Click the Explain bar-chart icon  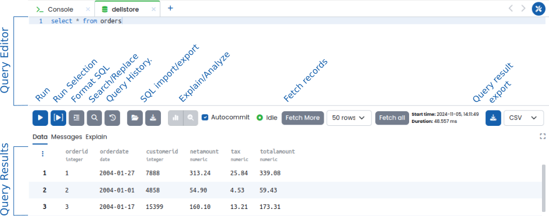[176, 118]
